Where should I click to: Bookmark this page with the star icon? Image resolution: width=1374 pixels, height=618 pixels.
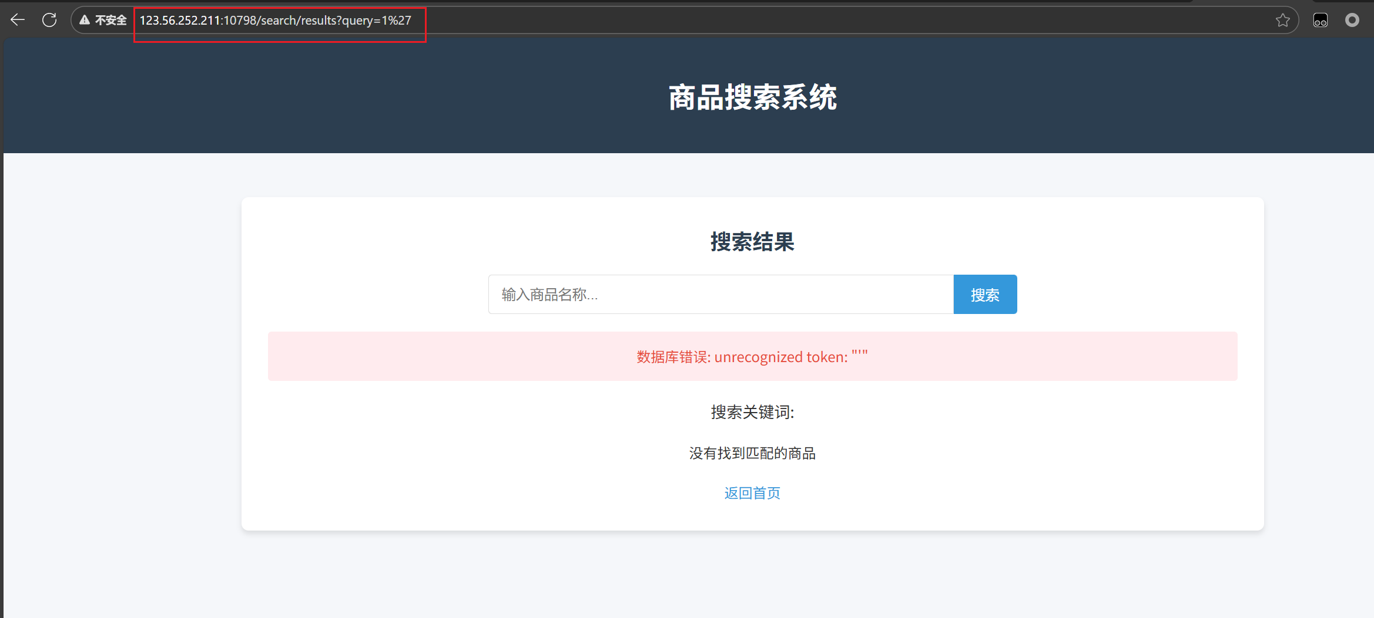[1282, 21]
